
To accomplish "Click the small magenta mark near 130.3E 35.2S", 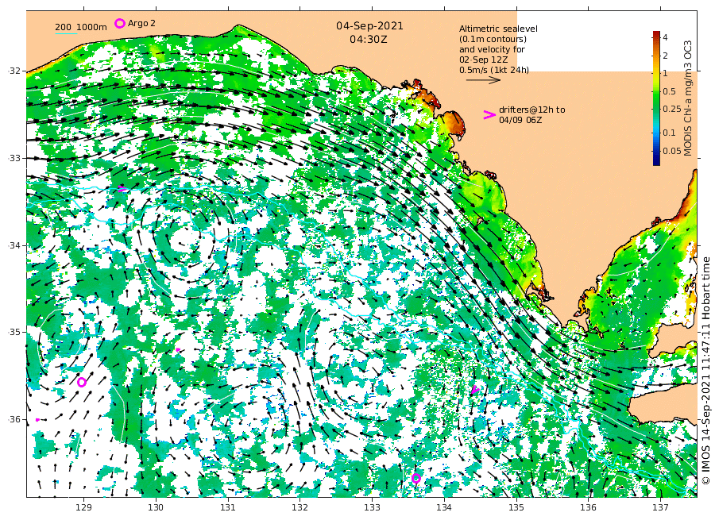I will point(178,350).
